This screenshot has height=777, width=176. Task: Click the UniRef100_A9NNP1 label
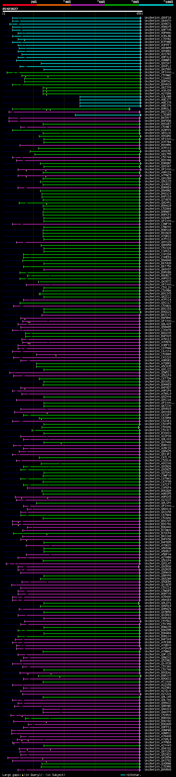pyautogui.click(x=158, y=60)
